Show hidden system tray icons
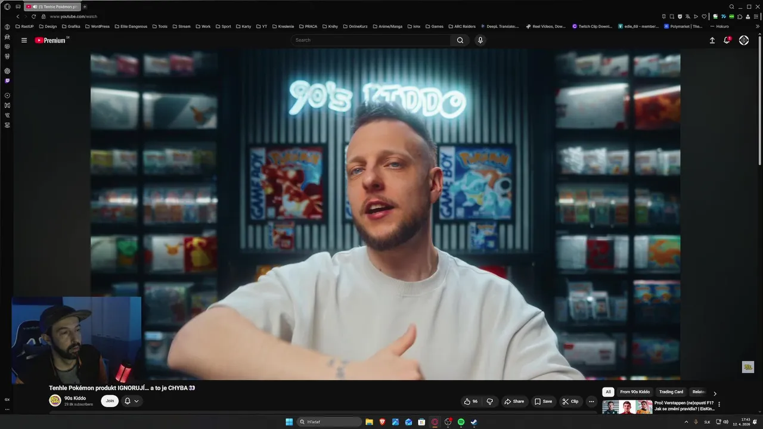This screenshot has width=763, height=429. point(686,422)
